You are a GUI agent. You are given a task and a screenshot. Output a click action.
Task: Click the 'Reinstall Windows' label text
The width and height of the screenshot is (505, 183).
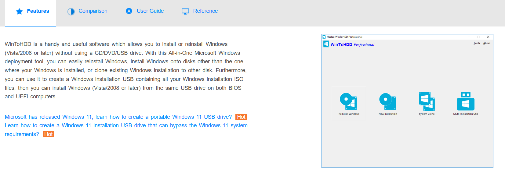pos(349,114)
